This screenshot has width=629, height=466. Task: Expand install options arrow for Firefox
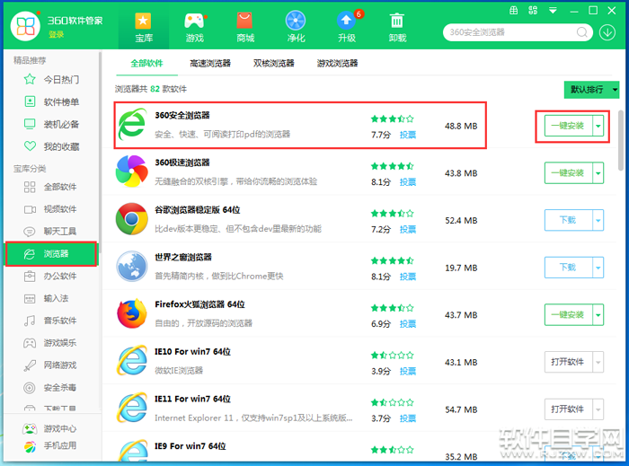pyautogui.click(x=598, y=315)
